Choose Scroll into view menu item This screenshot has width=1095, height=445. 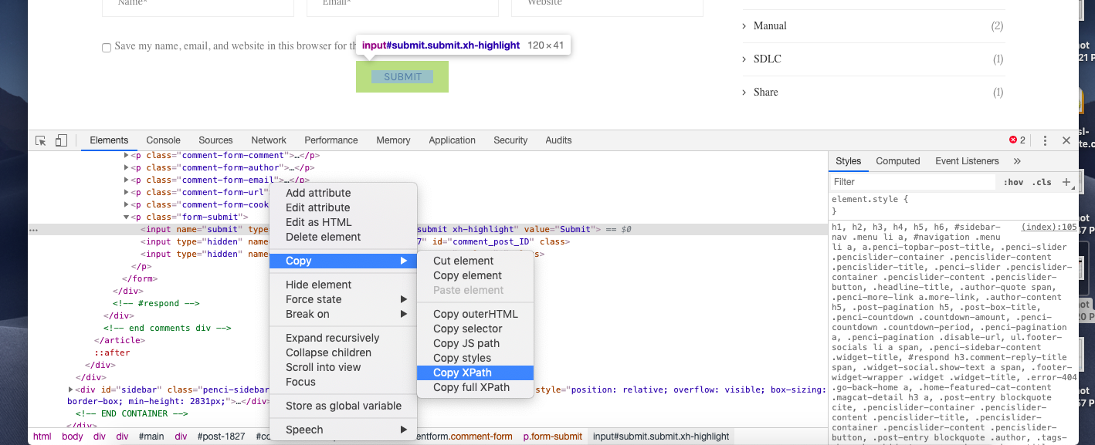pyautogui.click(x=343, y=367)
